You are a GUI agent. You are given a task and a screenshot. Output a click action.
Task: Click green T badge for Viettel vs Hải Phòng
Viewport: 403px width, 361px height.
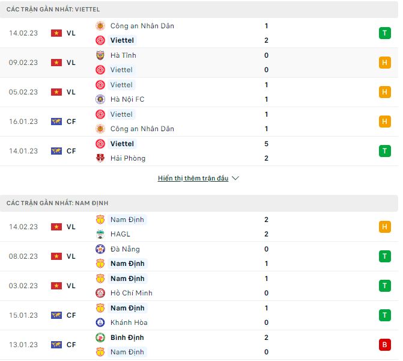384,151
